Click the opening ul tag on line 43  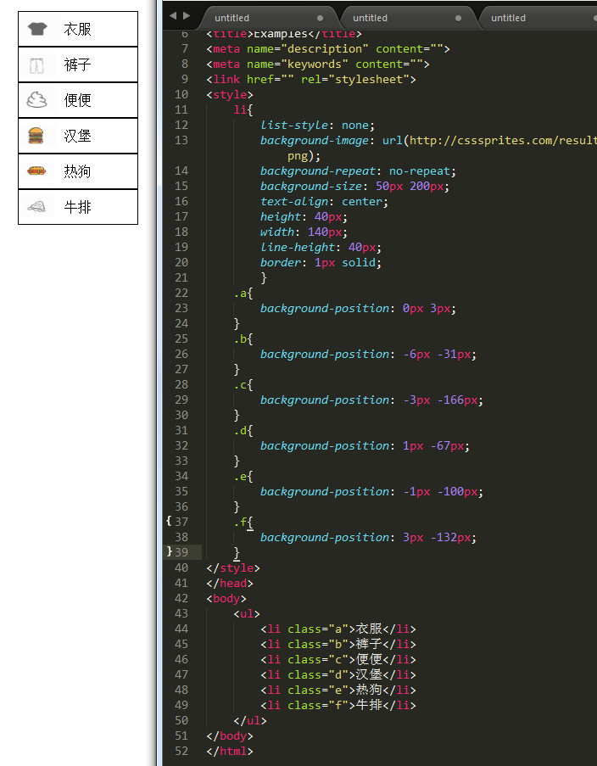pyautogui.click(x=247, y=613)
